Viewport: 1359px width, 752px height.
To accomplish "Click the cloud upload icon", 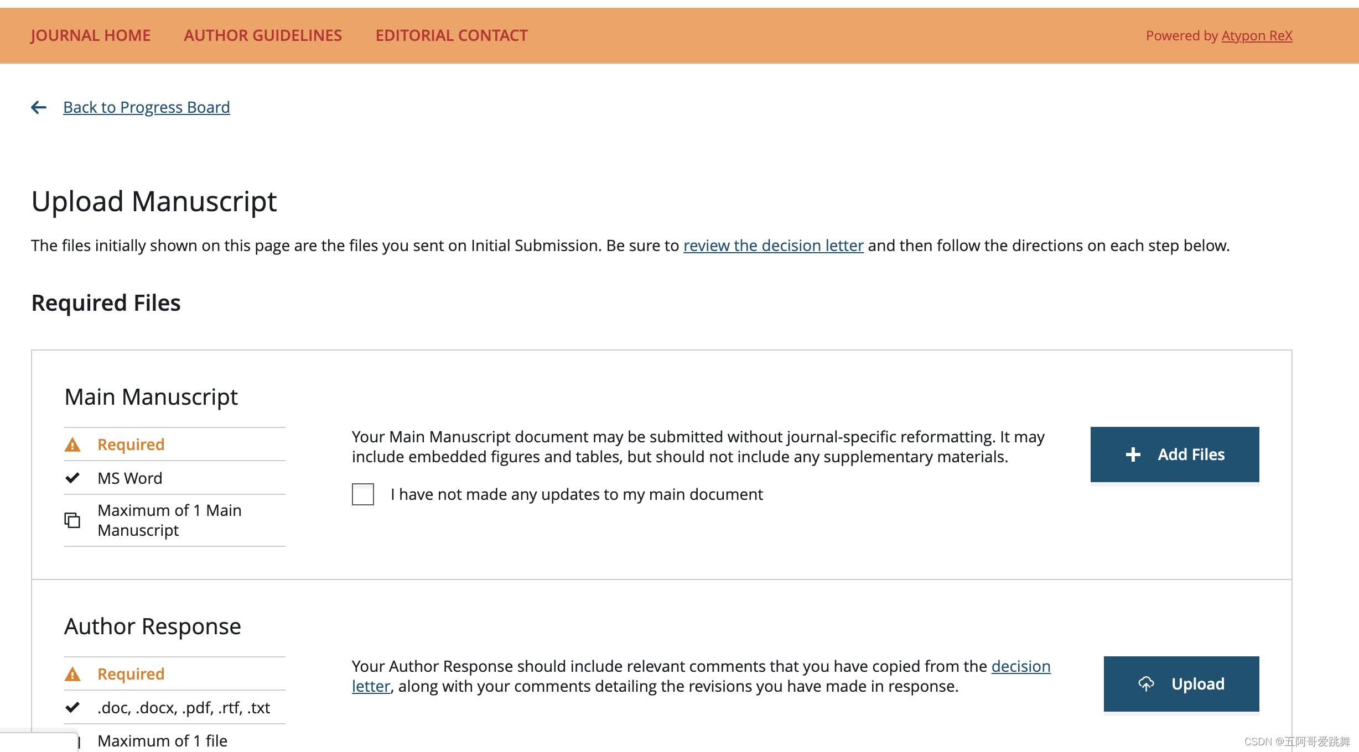I will click(1146, 684).
